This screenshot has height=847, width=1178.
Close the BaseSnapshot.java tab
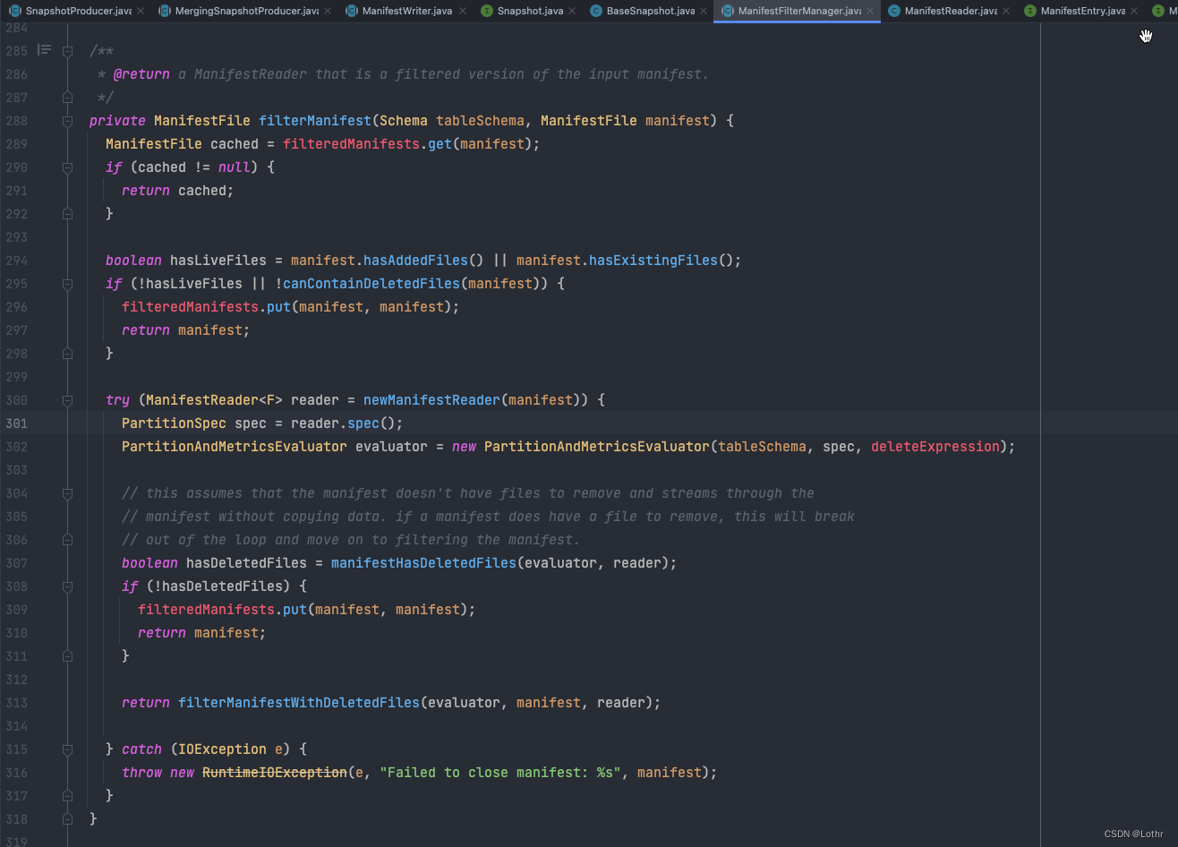pos(704,11)
